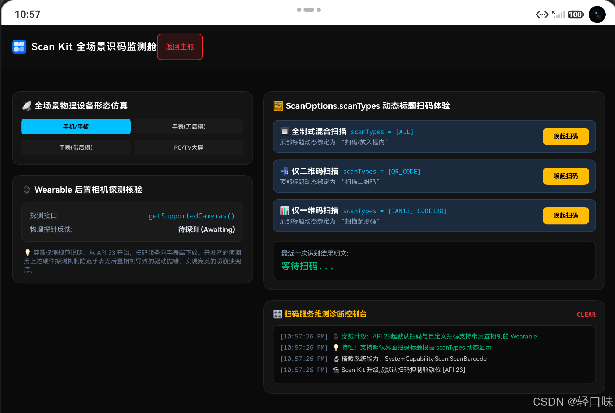Image resolution: width=615 pixels, height=413 pixels.
Task: Click the square icon beside 全制式混合扫描
Action: 284,131
